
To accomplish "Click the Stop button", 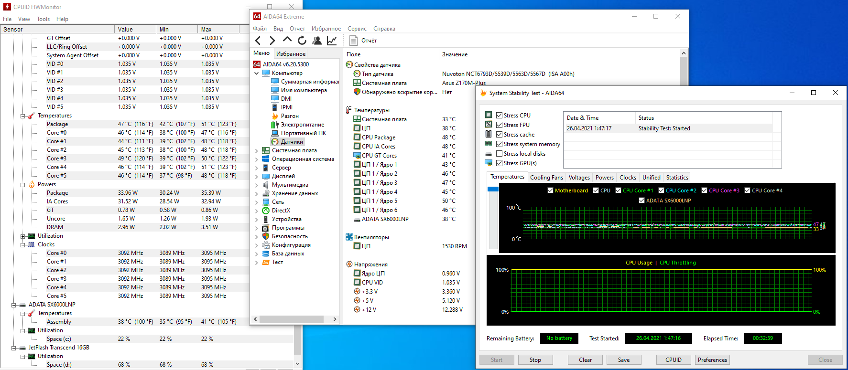I will pyautogui.click(x=535, y=359).
